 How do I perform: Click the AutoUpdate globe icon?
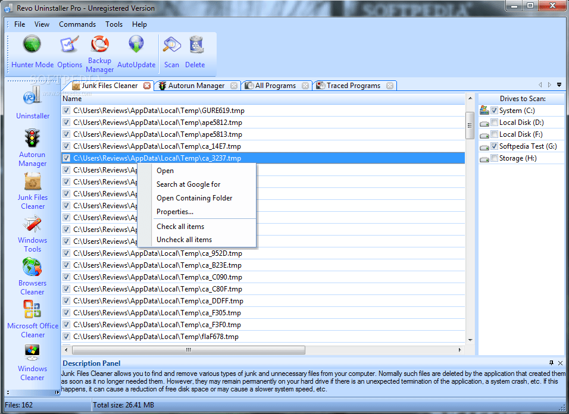136,43
